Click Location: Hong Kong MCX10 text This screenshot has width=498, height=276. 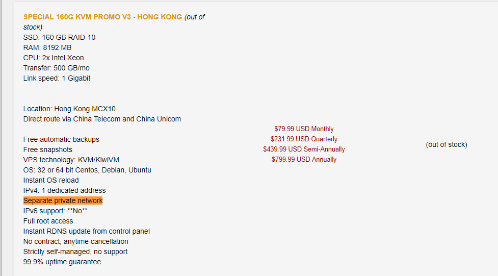point(69,109)
